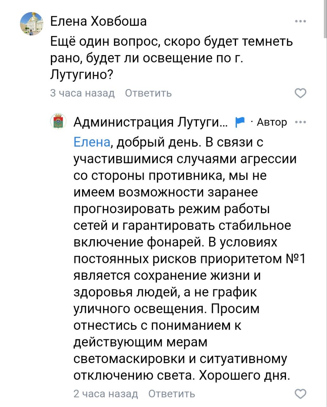Open three-dot menu on administration's reply
The image size is (327, 407).
click(x=301, y=122)
